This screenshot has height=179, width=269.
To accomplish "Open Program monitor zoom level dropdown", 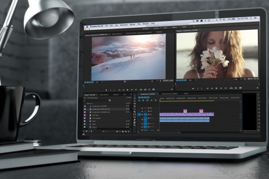I will (193, 80).
